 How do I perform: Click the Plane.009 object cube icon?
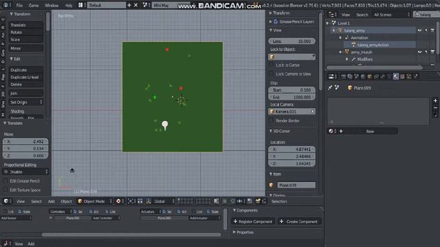(350, 88)
